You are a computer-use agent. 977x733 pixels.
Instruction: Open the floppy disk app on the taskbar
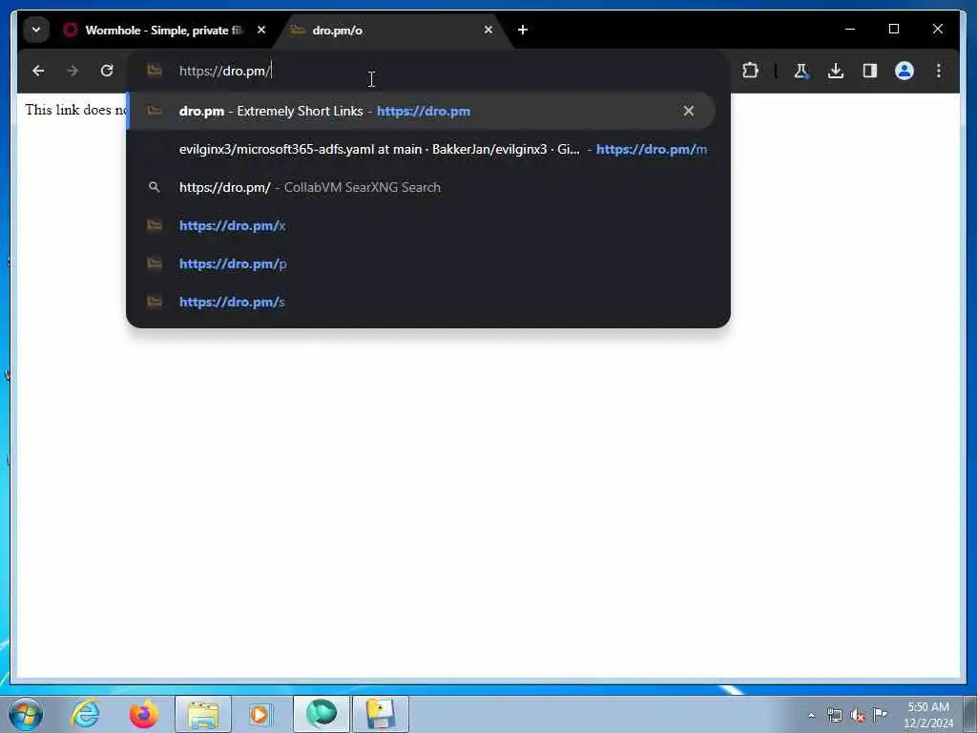[381, 714]
